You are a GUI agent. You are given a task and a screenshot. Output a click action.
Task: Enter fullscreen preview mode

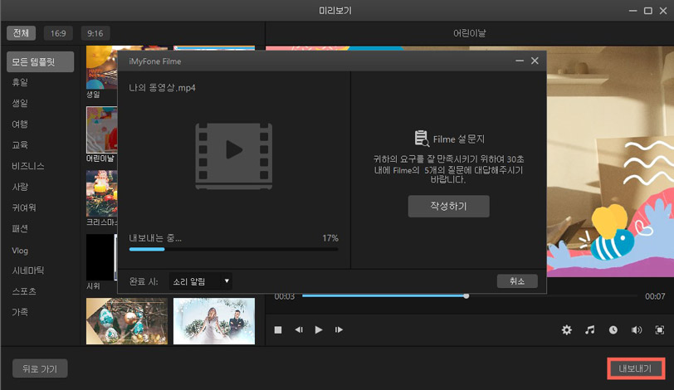pos(660,330)
